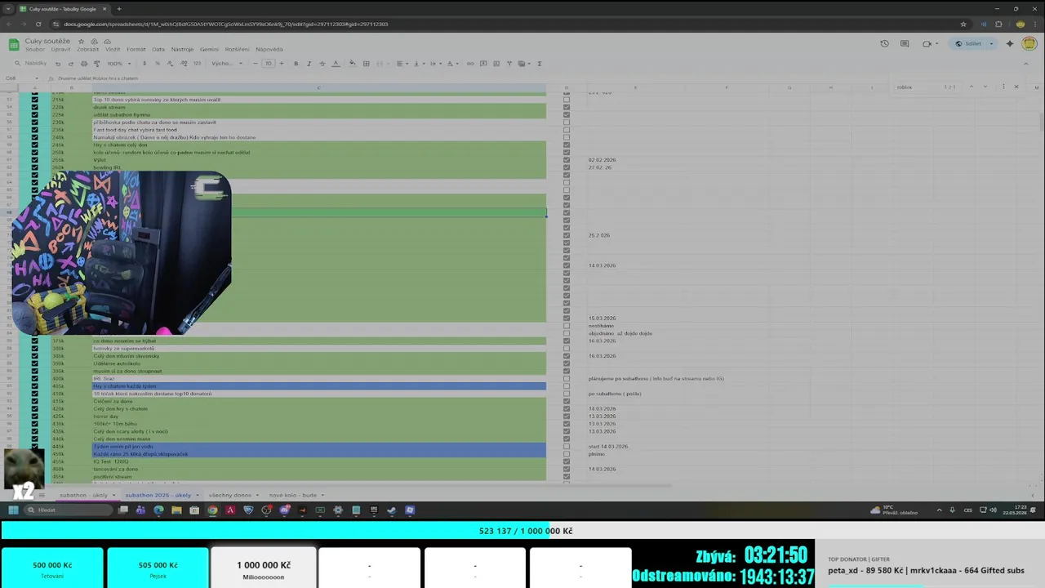Image resolution: width=1045 pixels, height=588 pixels.
Task: Open text wrapping dropdown
Action: (x=434, y=64)
